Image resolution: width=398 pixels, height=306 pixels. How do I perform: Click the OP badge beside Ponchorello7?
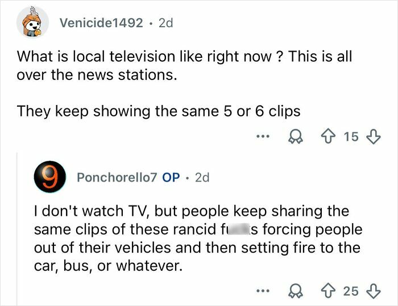click(x=171, y=178)
